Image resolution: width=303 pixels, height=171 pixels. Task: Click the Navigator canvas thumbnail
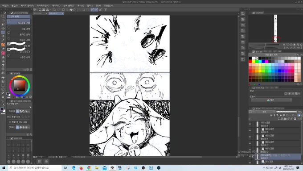pos(275,29)
